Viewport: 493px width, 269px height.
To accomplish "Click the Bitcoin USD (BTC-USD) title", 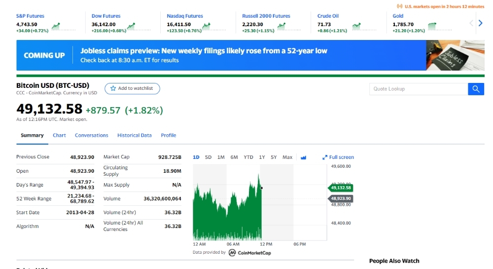I will (x=53, y=85).
